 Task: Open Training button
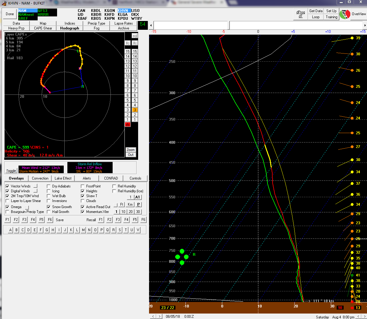(331, 17)
